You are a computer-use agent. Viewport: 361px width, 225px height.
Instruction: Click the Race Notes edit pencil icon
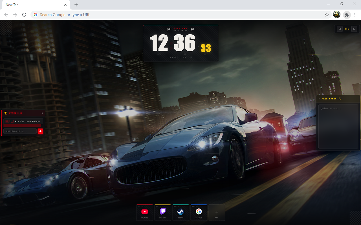click(340, 99)
